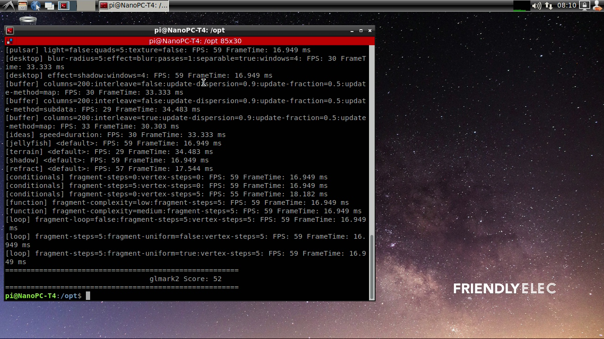Minimize the terminal window
The width and height of the screenshot is (604, 339).
(352, 31)
